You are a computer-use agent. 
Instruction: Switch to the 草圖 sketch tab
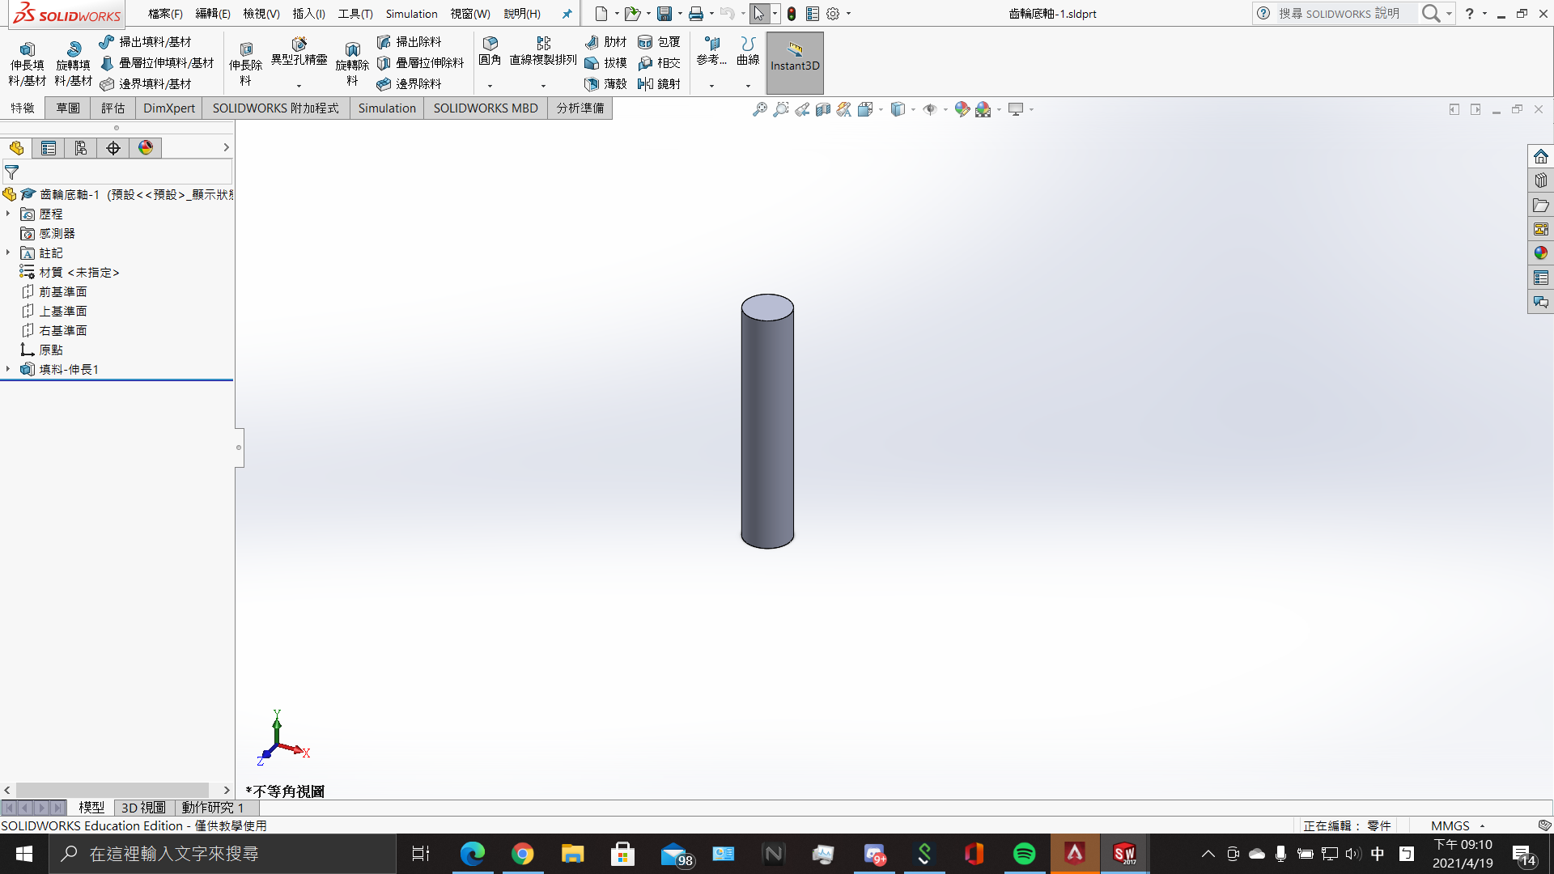point(68,108)
